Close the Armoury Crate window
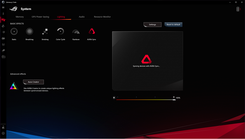The image size is (245, 139). point(242,2)
